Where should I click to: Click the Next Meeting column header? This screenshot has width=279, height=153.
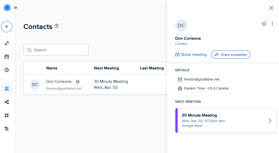pyautogui.click(x=106, y=68)
